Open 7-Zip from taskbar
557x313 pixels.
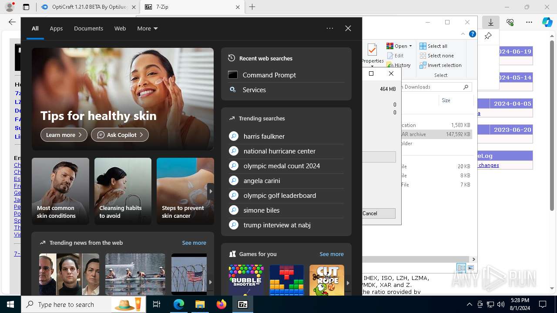pos(243,304)
